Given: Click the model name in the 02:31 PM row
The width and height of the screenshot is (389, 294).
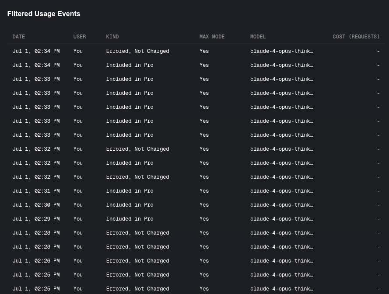Looking at the screenshot, I should pyautogui.click(x=282, y=191).
